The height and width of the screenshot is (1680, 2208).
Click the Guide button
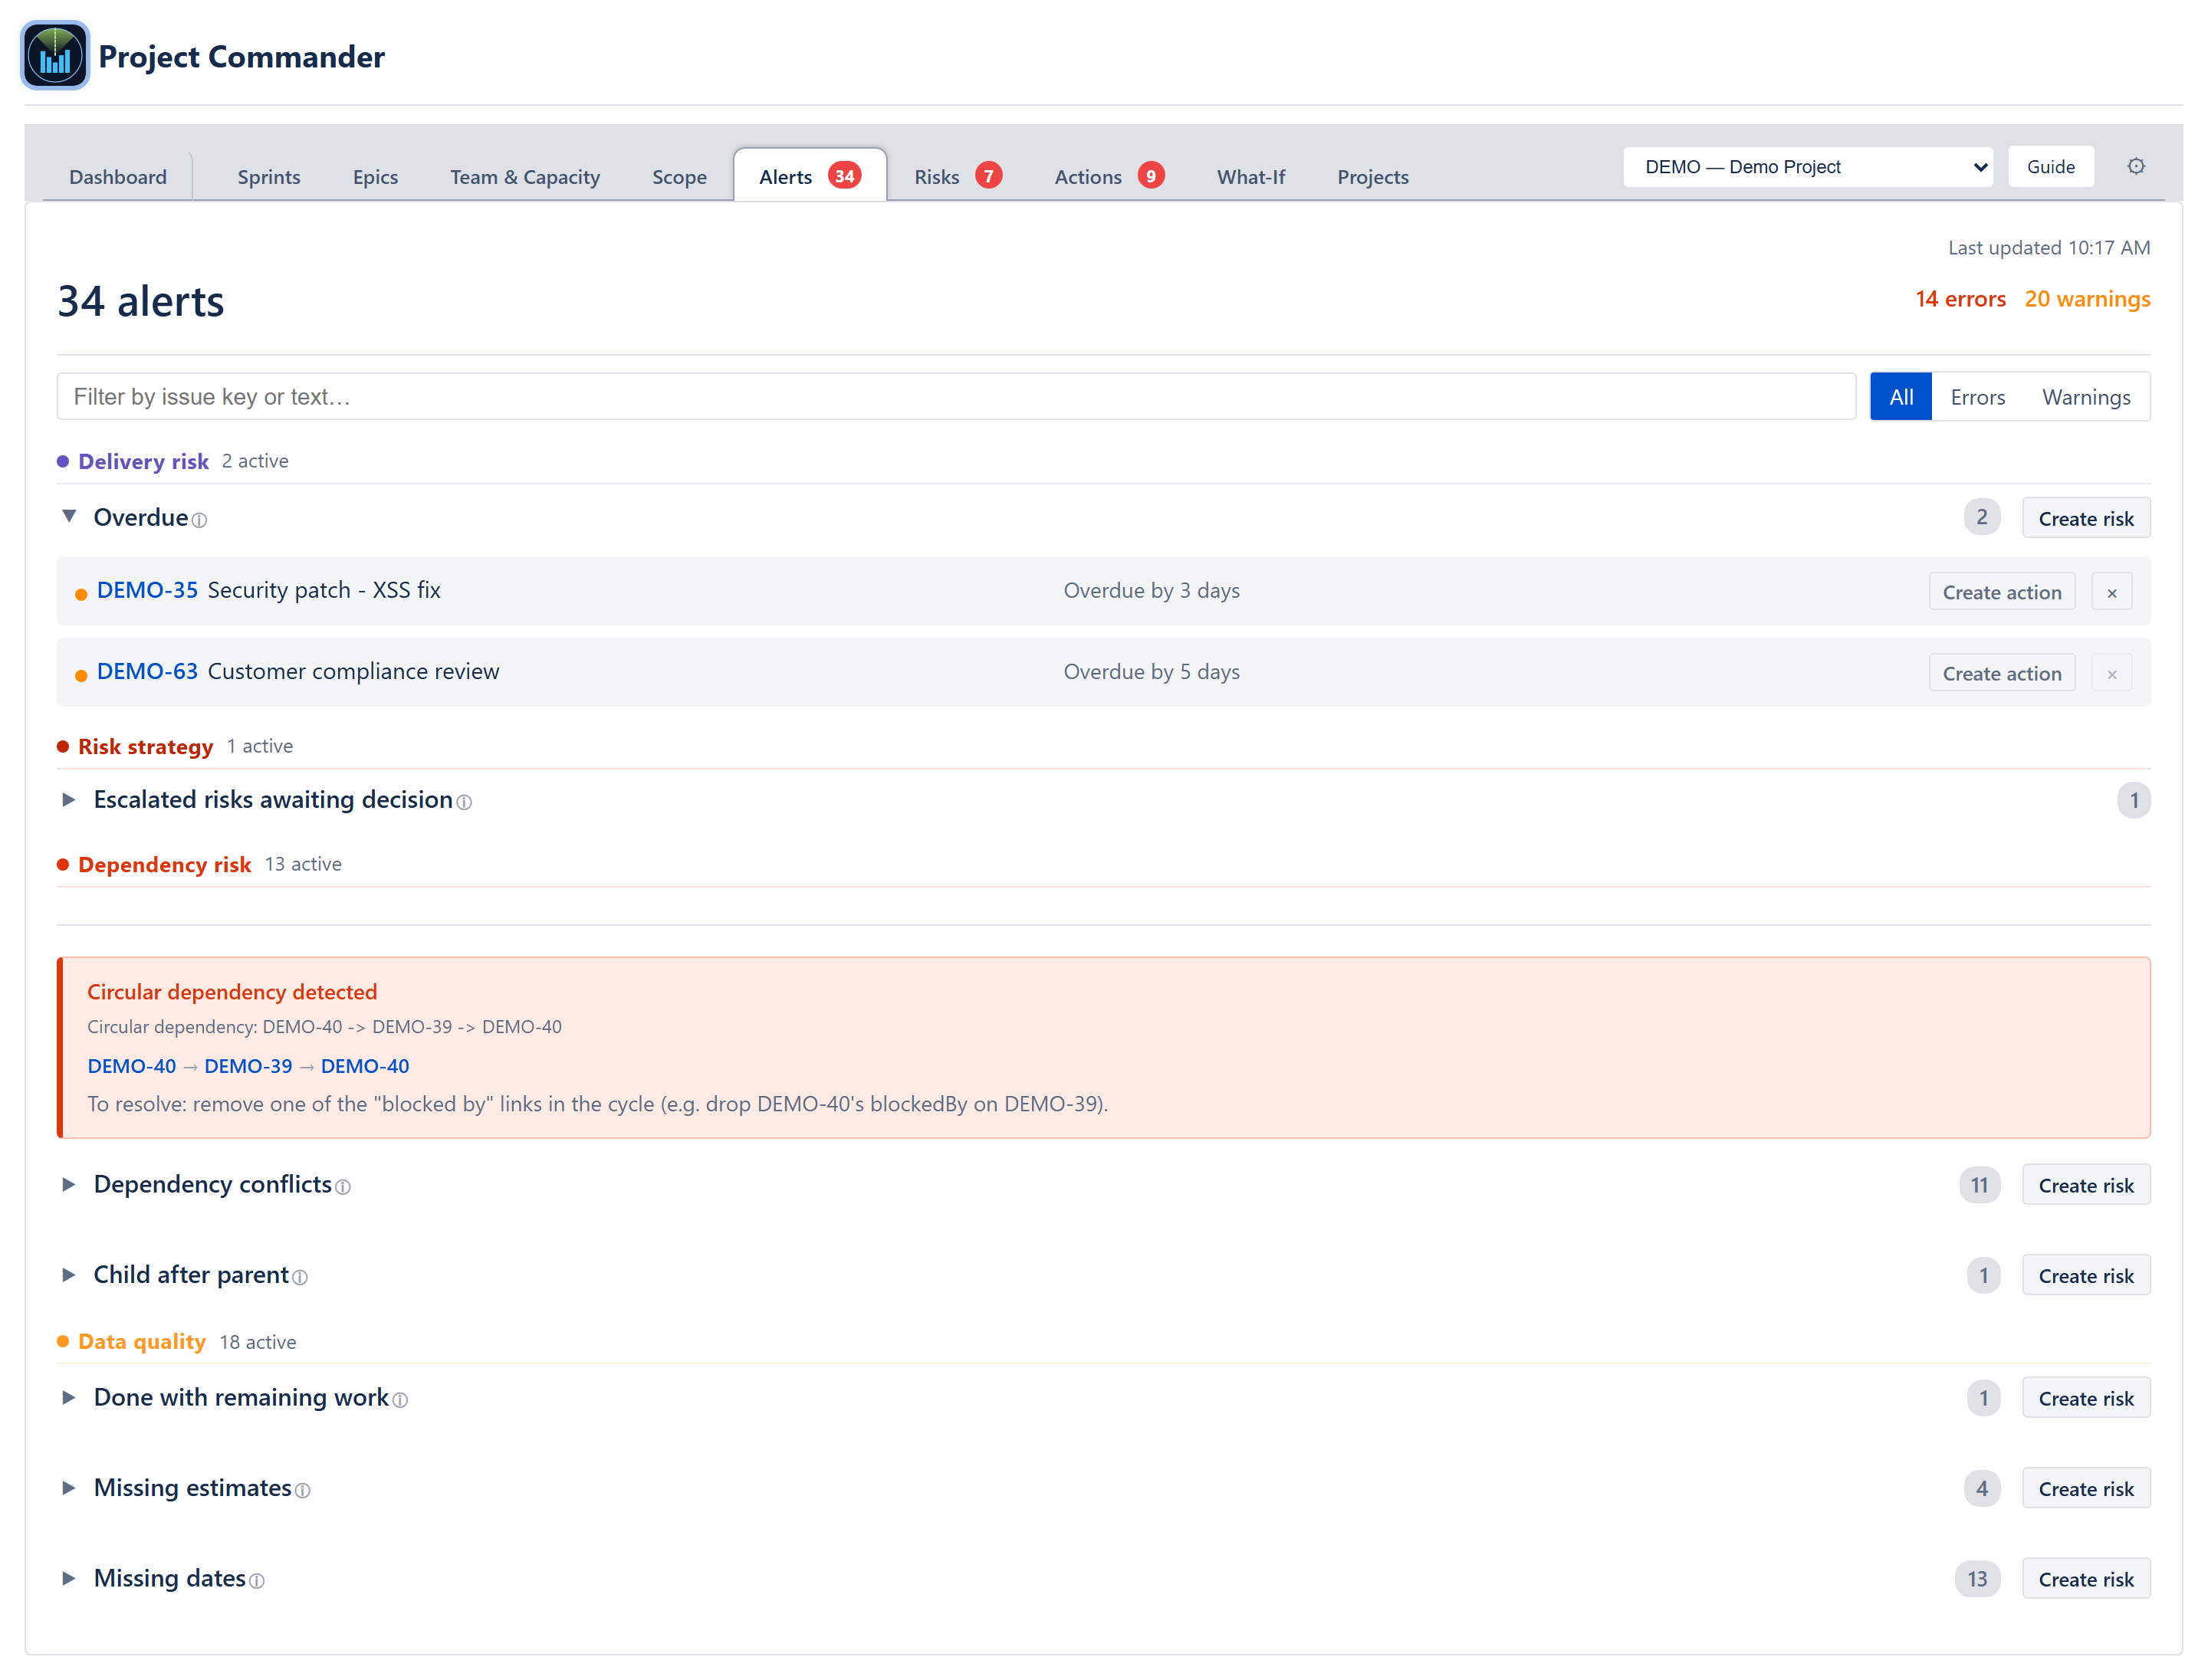click(x=2051, y=167)
